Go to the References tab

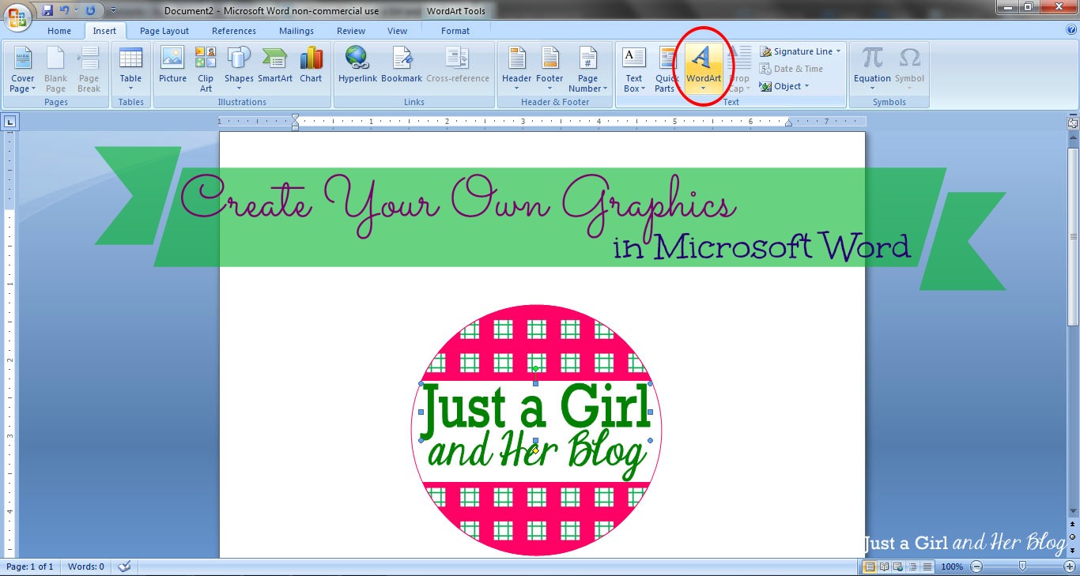[234, 31]
